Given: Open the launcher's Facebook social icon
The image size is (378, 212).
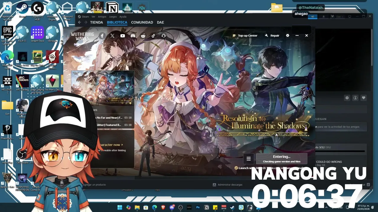Looking at the screenshot, I should [102, 36].
